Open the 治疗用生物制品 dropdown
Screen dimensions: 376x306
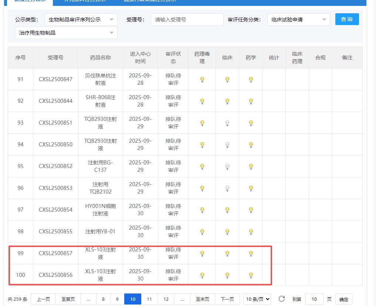point(66,33)
